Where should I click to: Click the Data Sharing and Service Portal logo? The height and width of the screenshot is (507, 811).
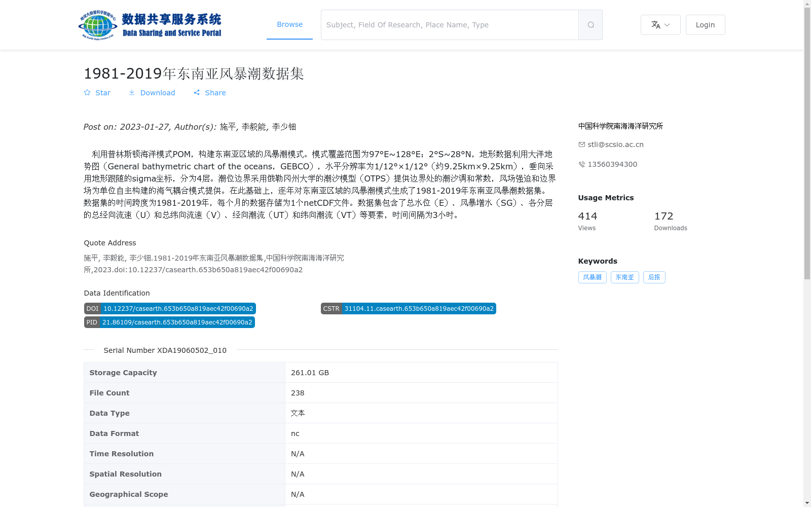tap(150, 25)
